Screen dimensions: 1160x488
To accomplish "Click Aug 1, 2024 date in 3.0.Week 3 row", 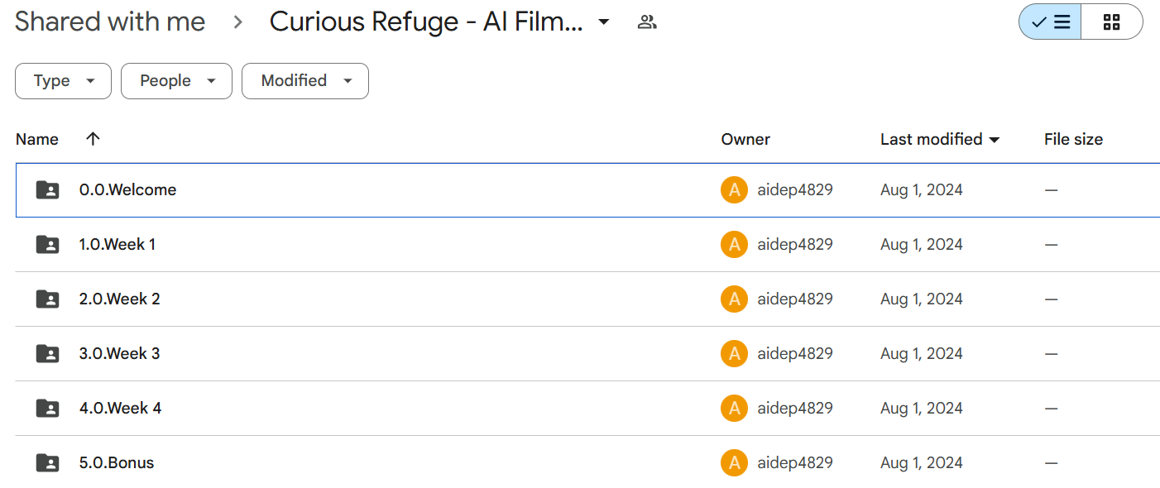I will tap(922, 354).
